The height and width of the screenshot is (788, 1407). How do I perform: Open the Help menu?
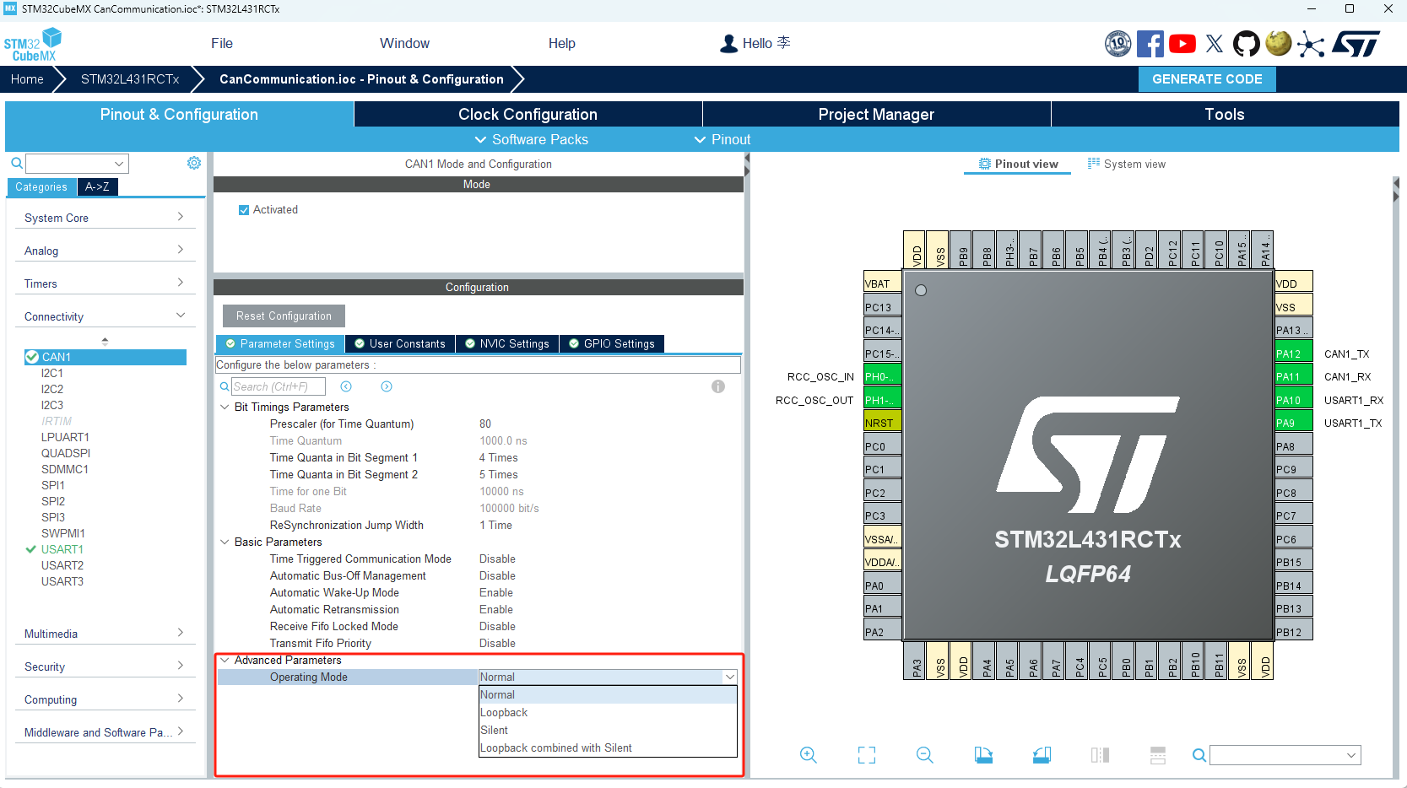pos(561,44)
